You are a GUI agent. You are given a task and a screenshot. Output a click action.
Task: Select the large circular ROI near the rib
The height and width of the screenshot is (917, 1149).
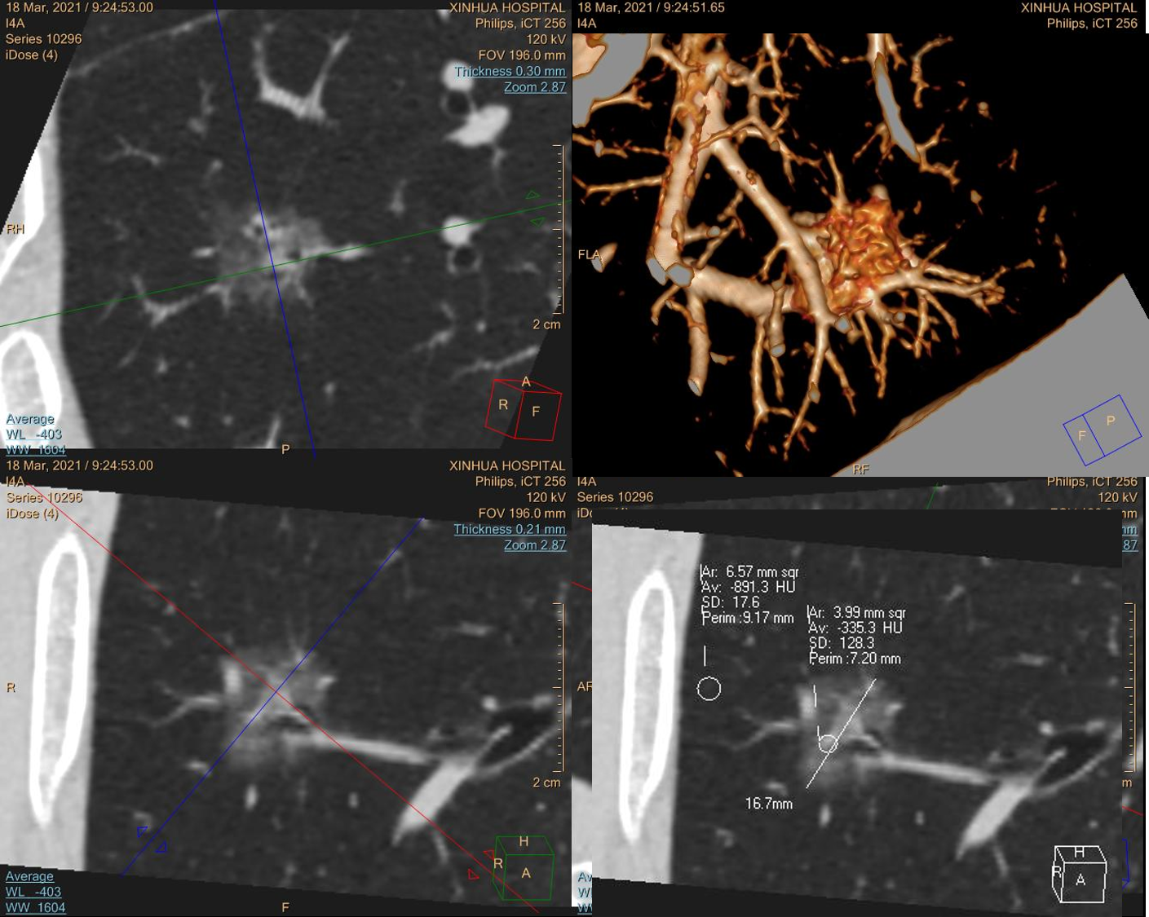tap(709, 689)
